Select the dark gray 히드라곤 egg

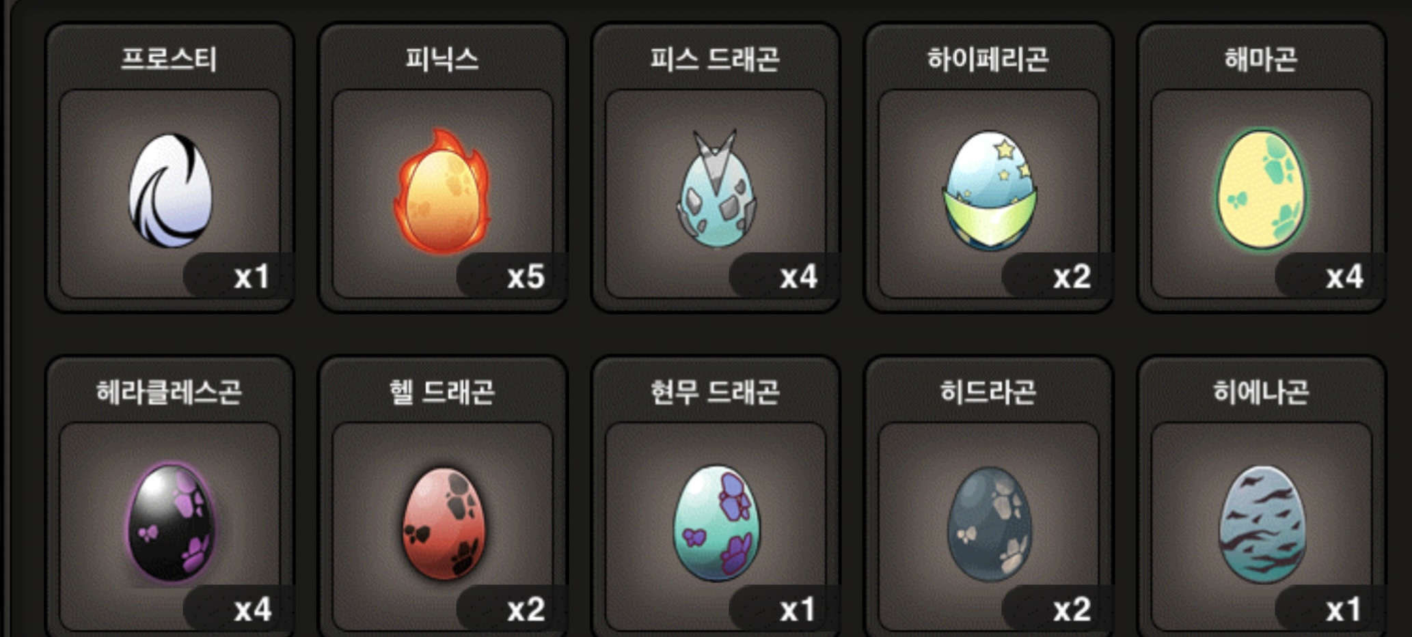pos(990,523)
